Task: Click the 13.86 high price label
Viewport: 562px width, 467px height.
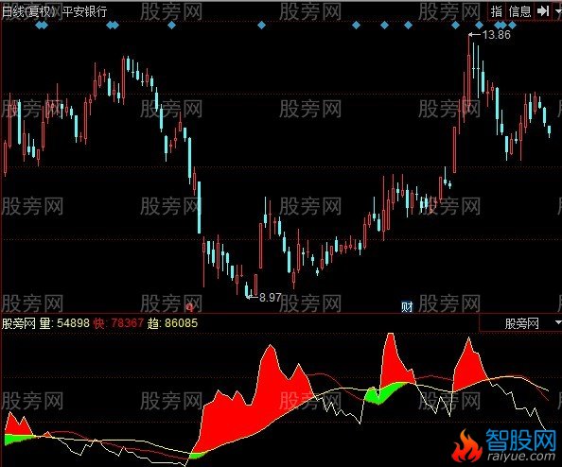Action: [496, 35]
